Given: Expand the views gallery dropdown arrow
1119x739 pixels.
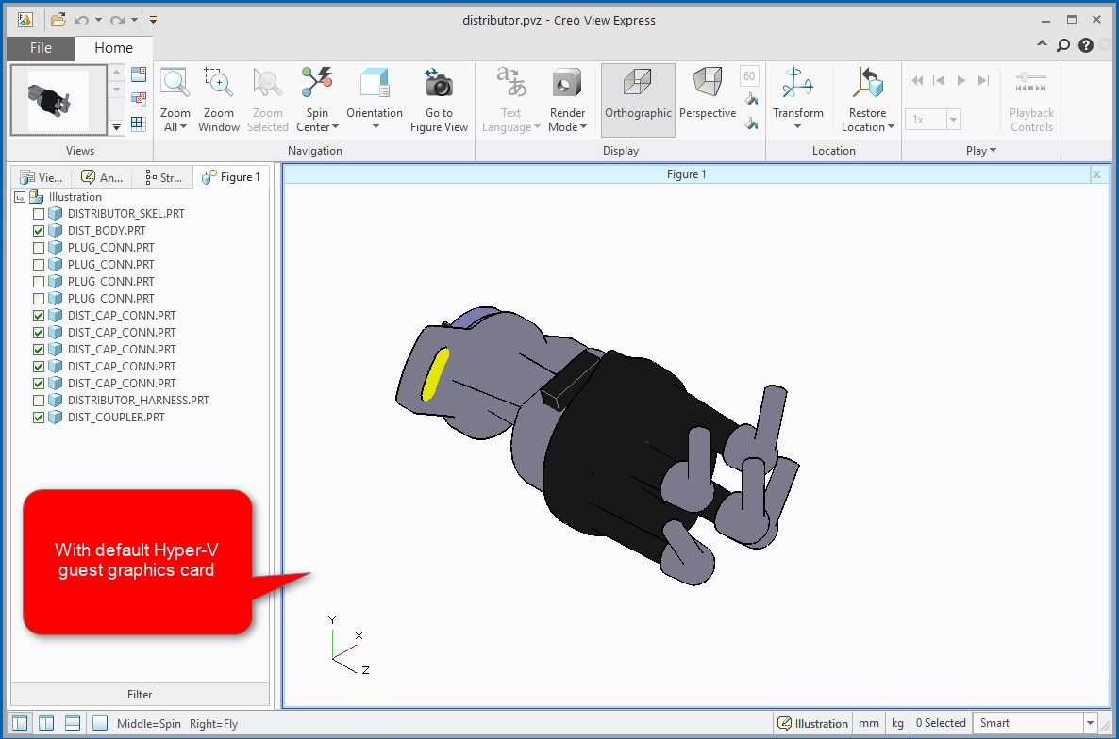Looking at the screenshot, I should click(116, 127).
